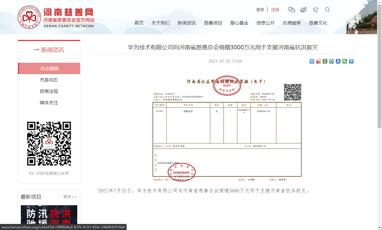Open more sharing options with the plus icon

(312, 61)
